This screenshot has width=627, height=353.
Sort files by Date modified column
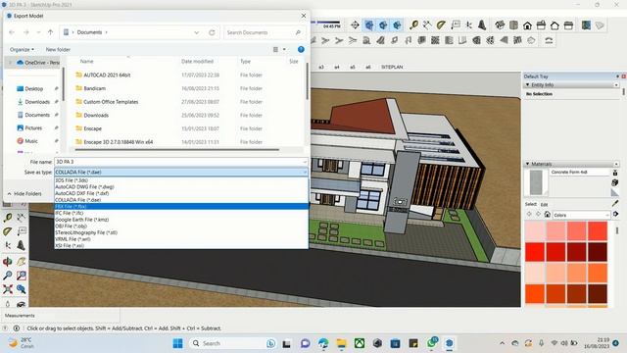198,61
